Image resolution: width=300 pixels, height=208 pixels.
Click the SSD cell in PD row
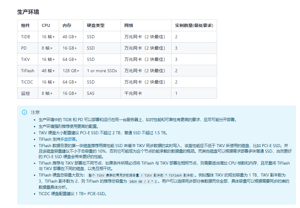[102, 48]
